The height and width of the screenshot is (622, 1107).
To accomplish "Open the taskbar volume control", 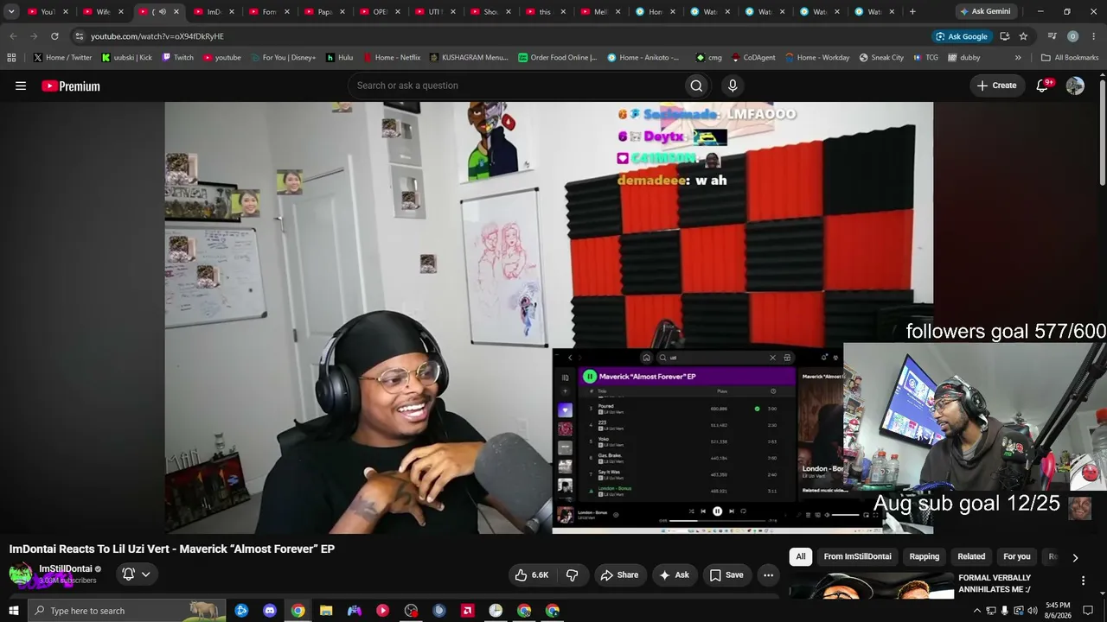I will [1032, 611].
